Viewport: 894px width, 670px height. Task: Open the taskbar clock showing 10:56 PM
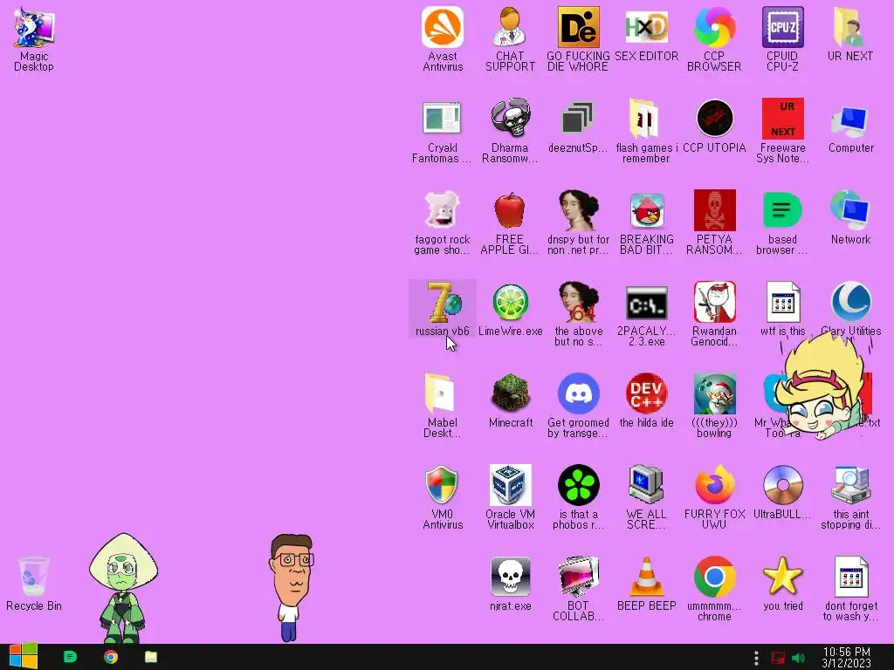coord(847,657)
